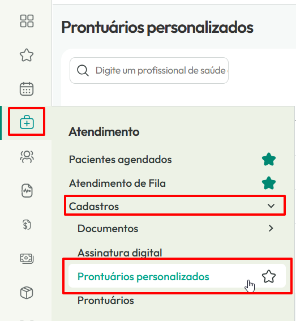Go to Prontuários menu entry
This screenshot has height=321, width=296.
pyautogui.click(x=106, y=301)
